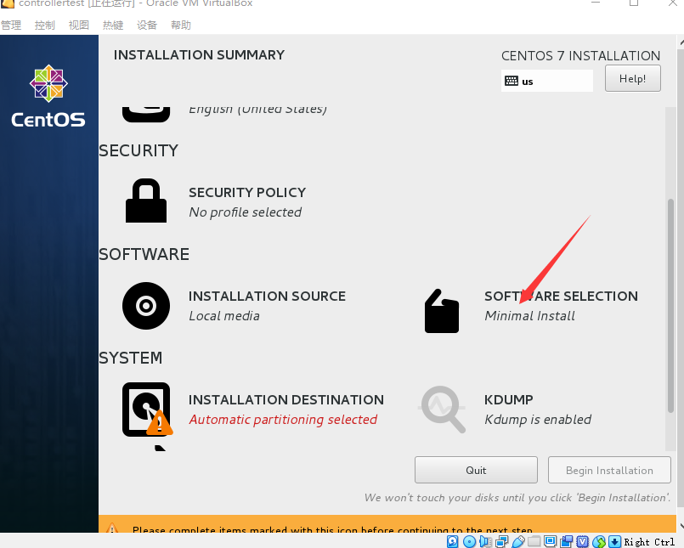Screen dimensions: 684x548
Task: Open Installation Destination hard disk icon
Action: (x=147, y=410)
